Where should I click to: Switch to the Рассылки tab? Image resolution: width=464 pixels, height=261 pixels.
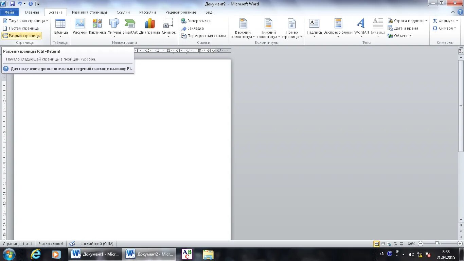point(148,12)
